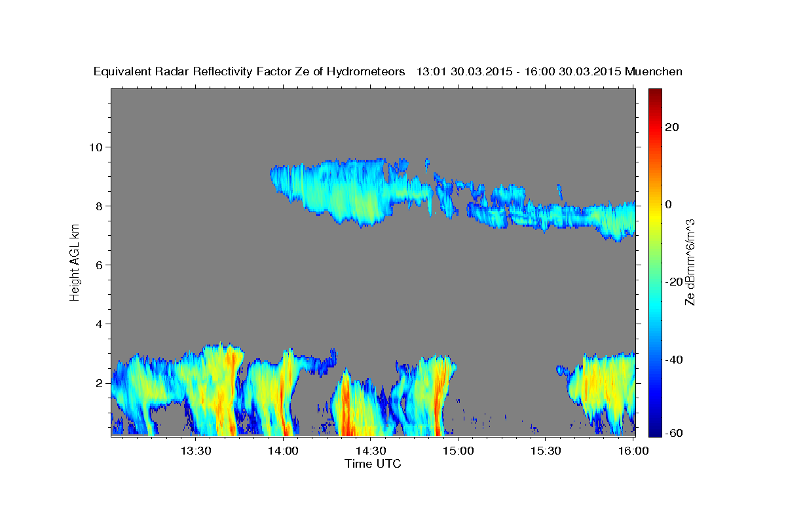Click the "Time UTC" axis label
This screenshot has height=524, width=786.
[x=373, y=464]
